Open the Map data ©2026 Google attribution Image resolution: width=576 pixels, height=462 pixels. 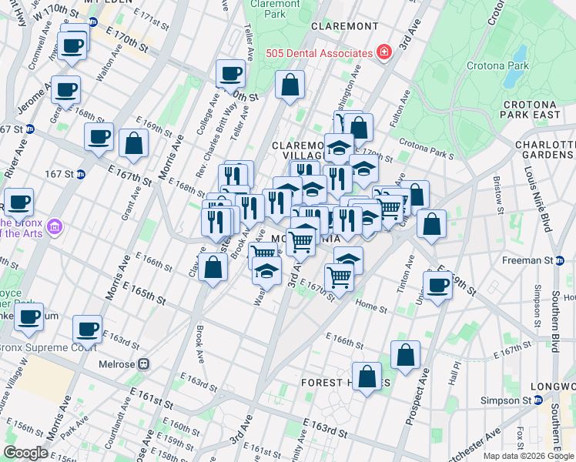529,456
